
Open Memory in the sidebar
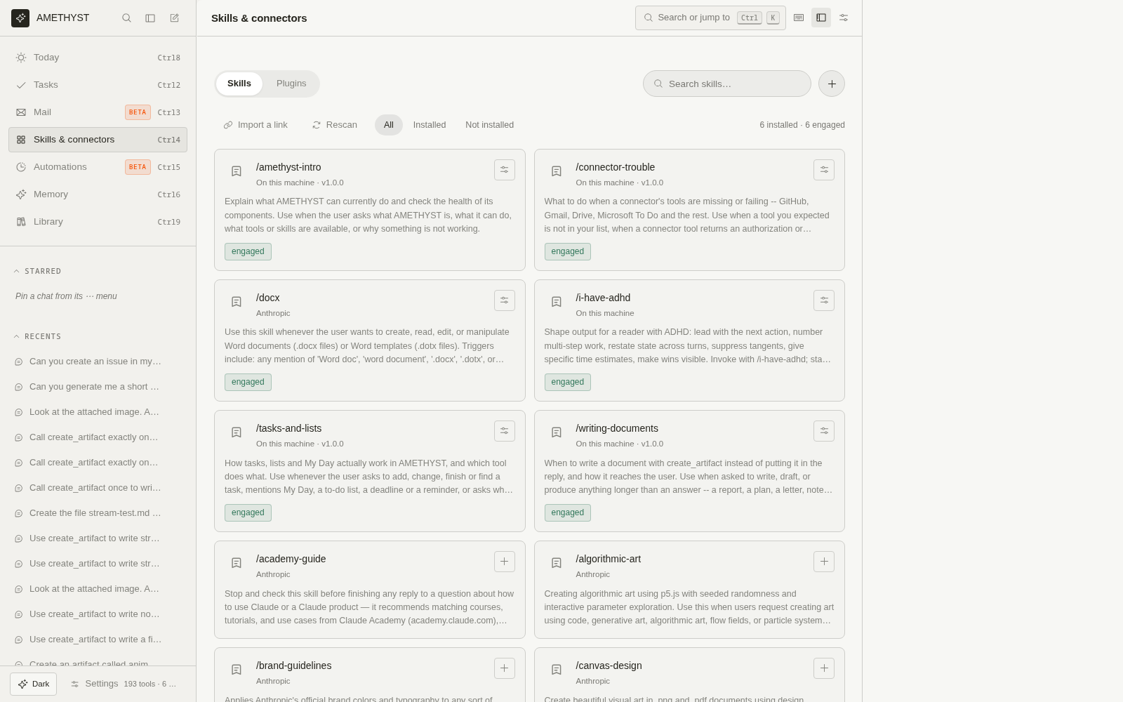click(x=98, y=194)
